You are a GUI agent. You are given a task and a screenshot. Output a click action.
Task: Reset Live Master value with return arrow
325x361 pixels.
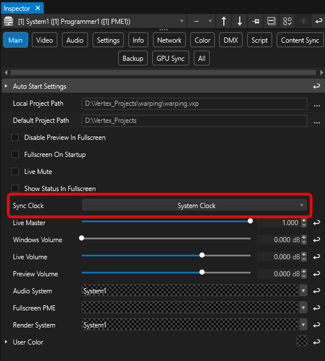tap(316, 223)
